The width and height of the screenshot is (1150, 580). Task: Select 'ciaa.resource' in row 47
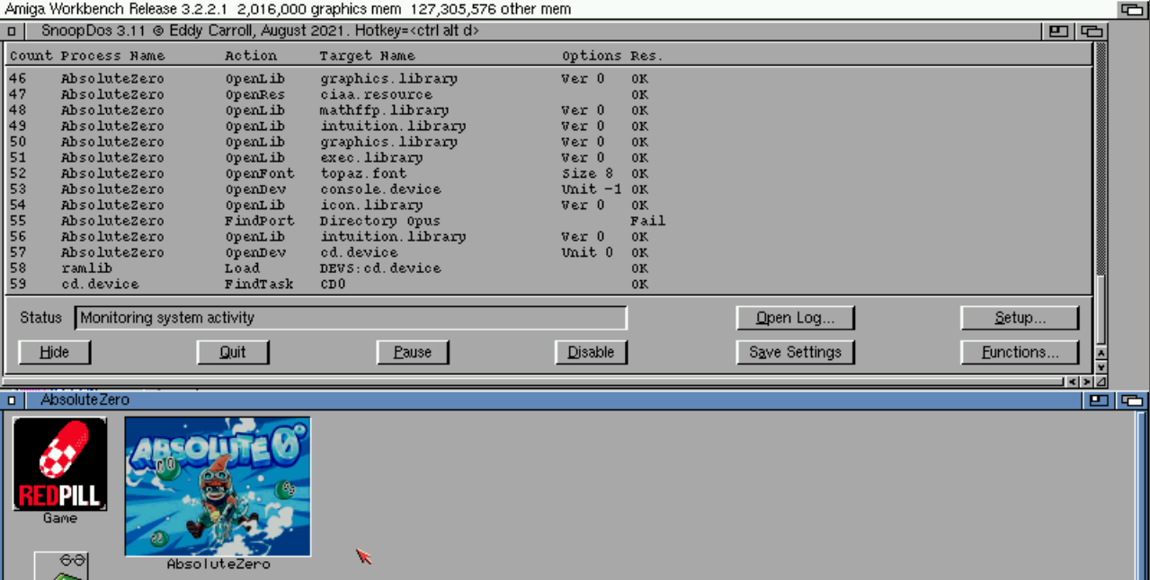pyautogui.click(x=376, y=95)
